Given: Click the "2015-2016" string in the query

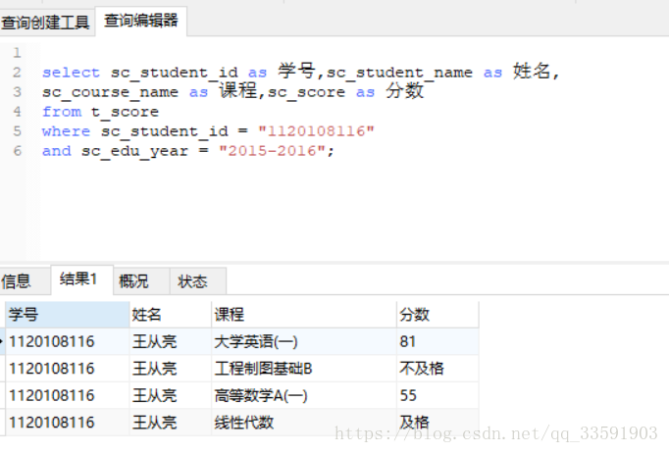Looking at the screenshot, I should pyautogui.click(x=272, y=151).
